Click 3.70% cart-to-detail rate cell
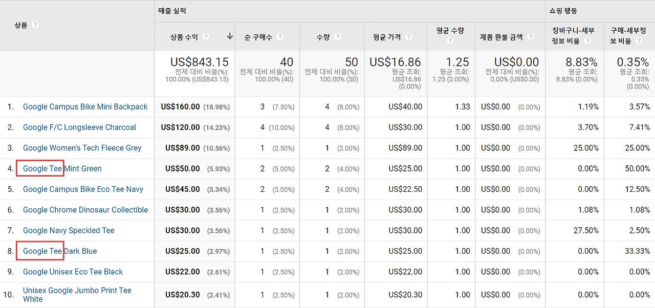Screen dimensions: 655x308 click(588, 127)
